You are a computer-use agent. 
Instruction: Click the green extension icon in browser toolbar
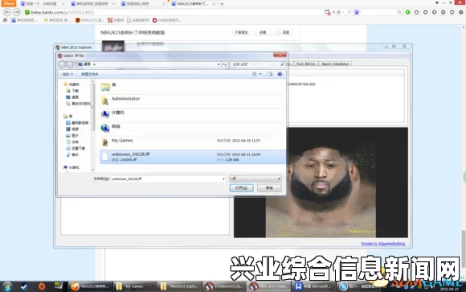click(x=408, y=12)
